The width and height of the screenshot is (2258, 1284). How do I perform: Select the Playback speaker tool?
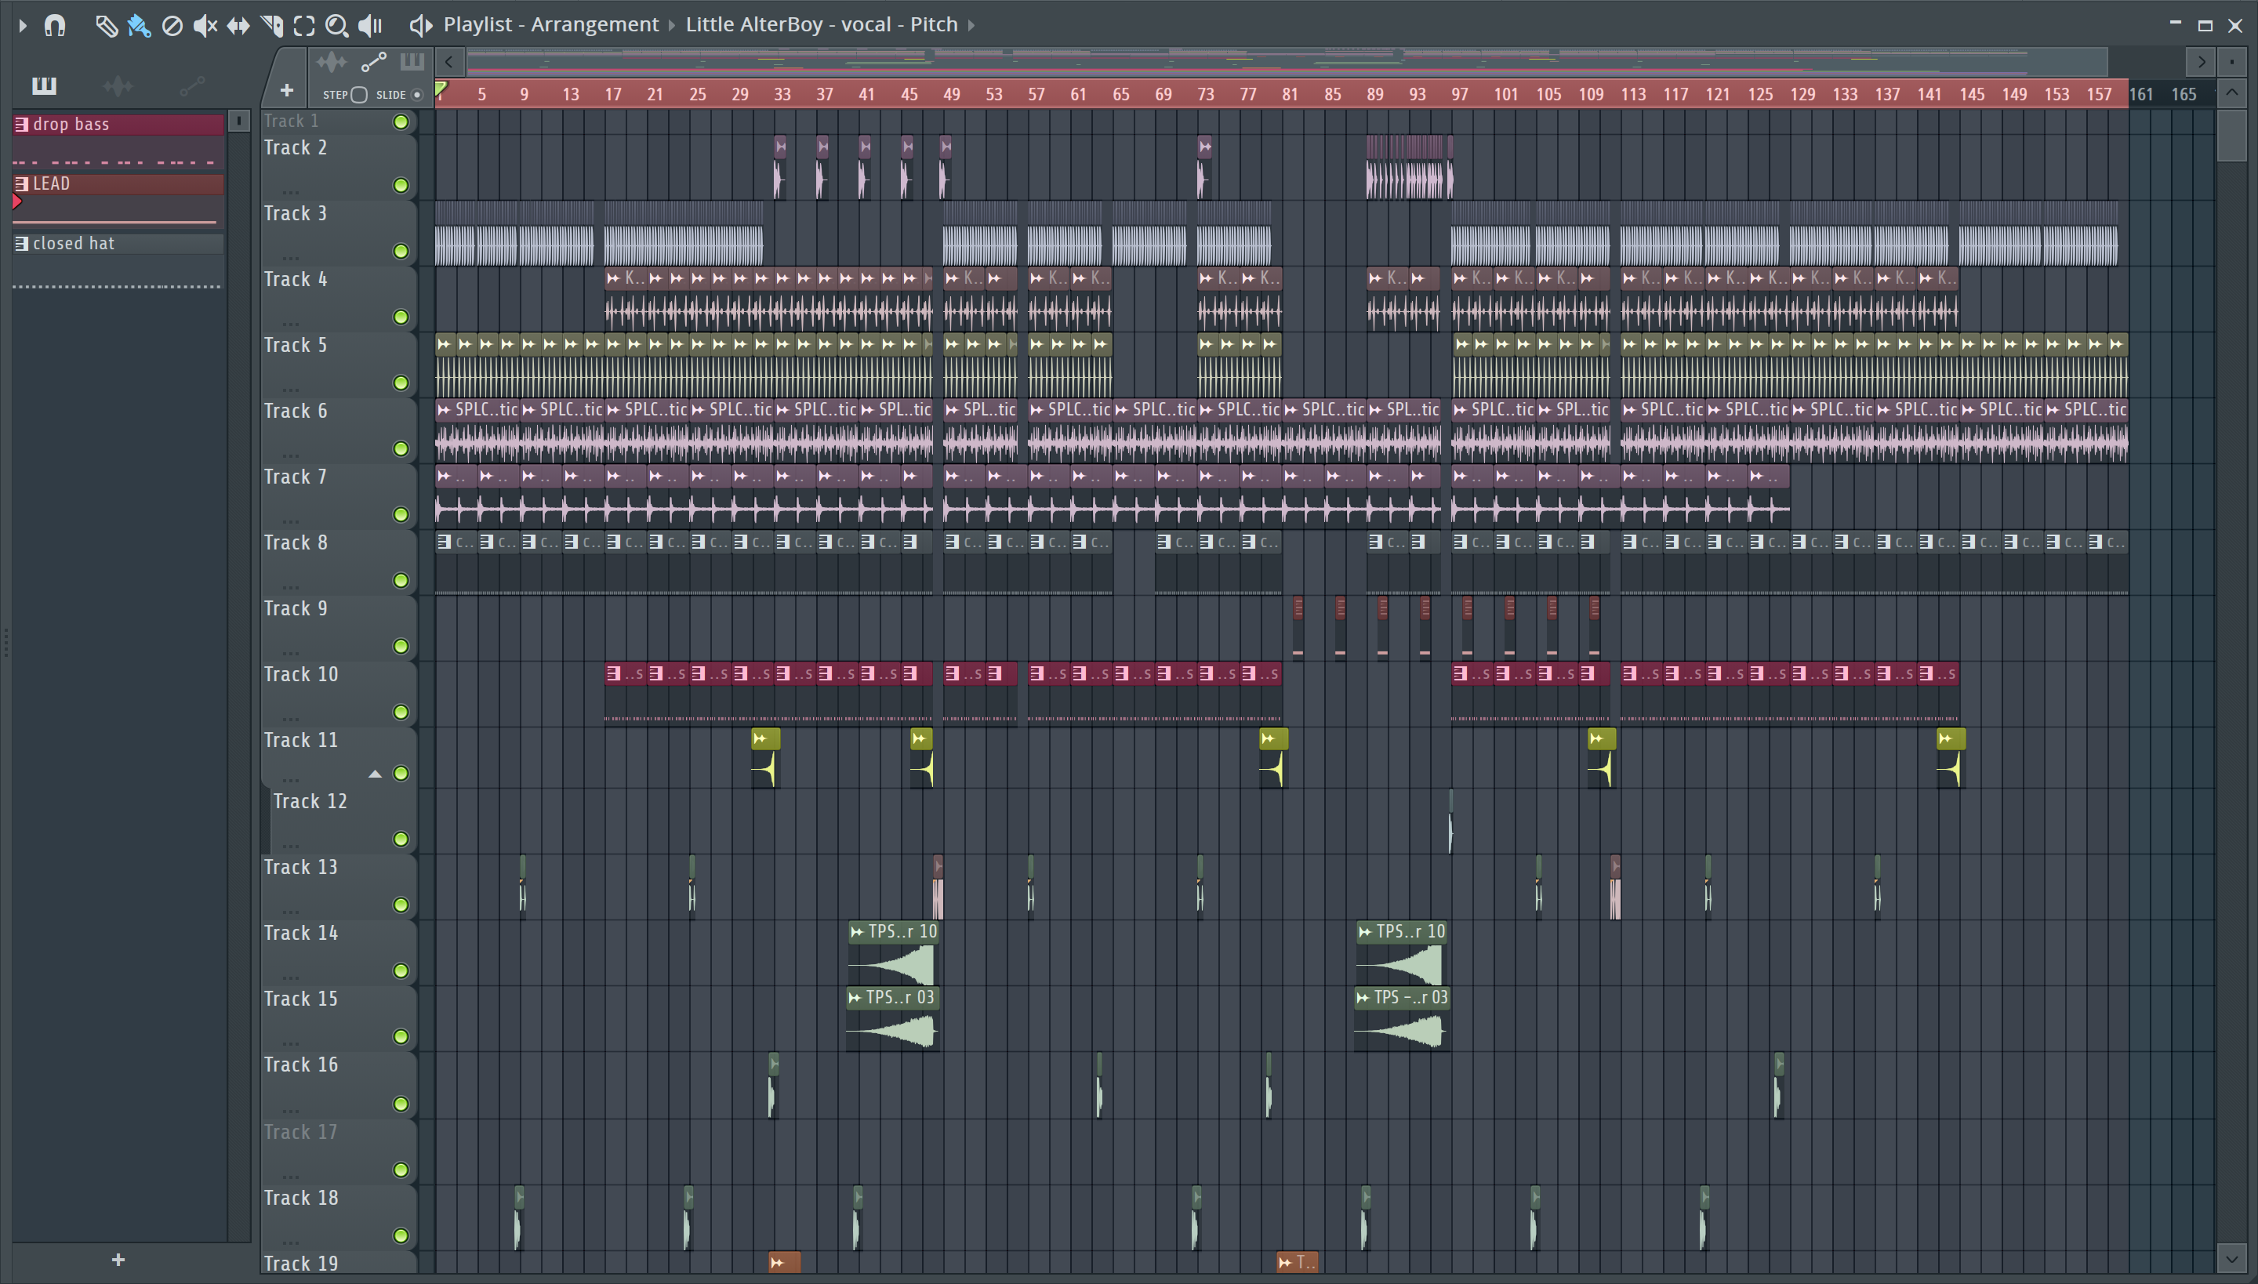pos(370,26)
